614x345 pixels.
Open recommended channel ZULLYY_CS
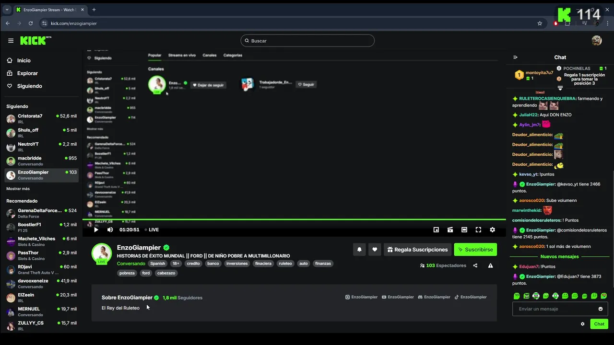41,325
